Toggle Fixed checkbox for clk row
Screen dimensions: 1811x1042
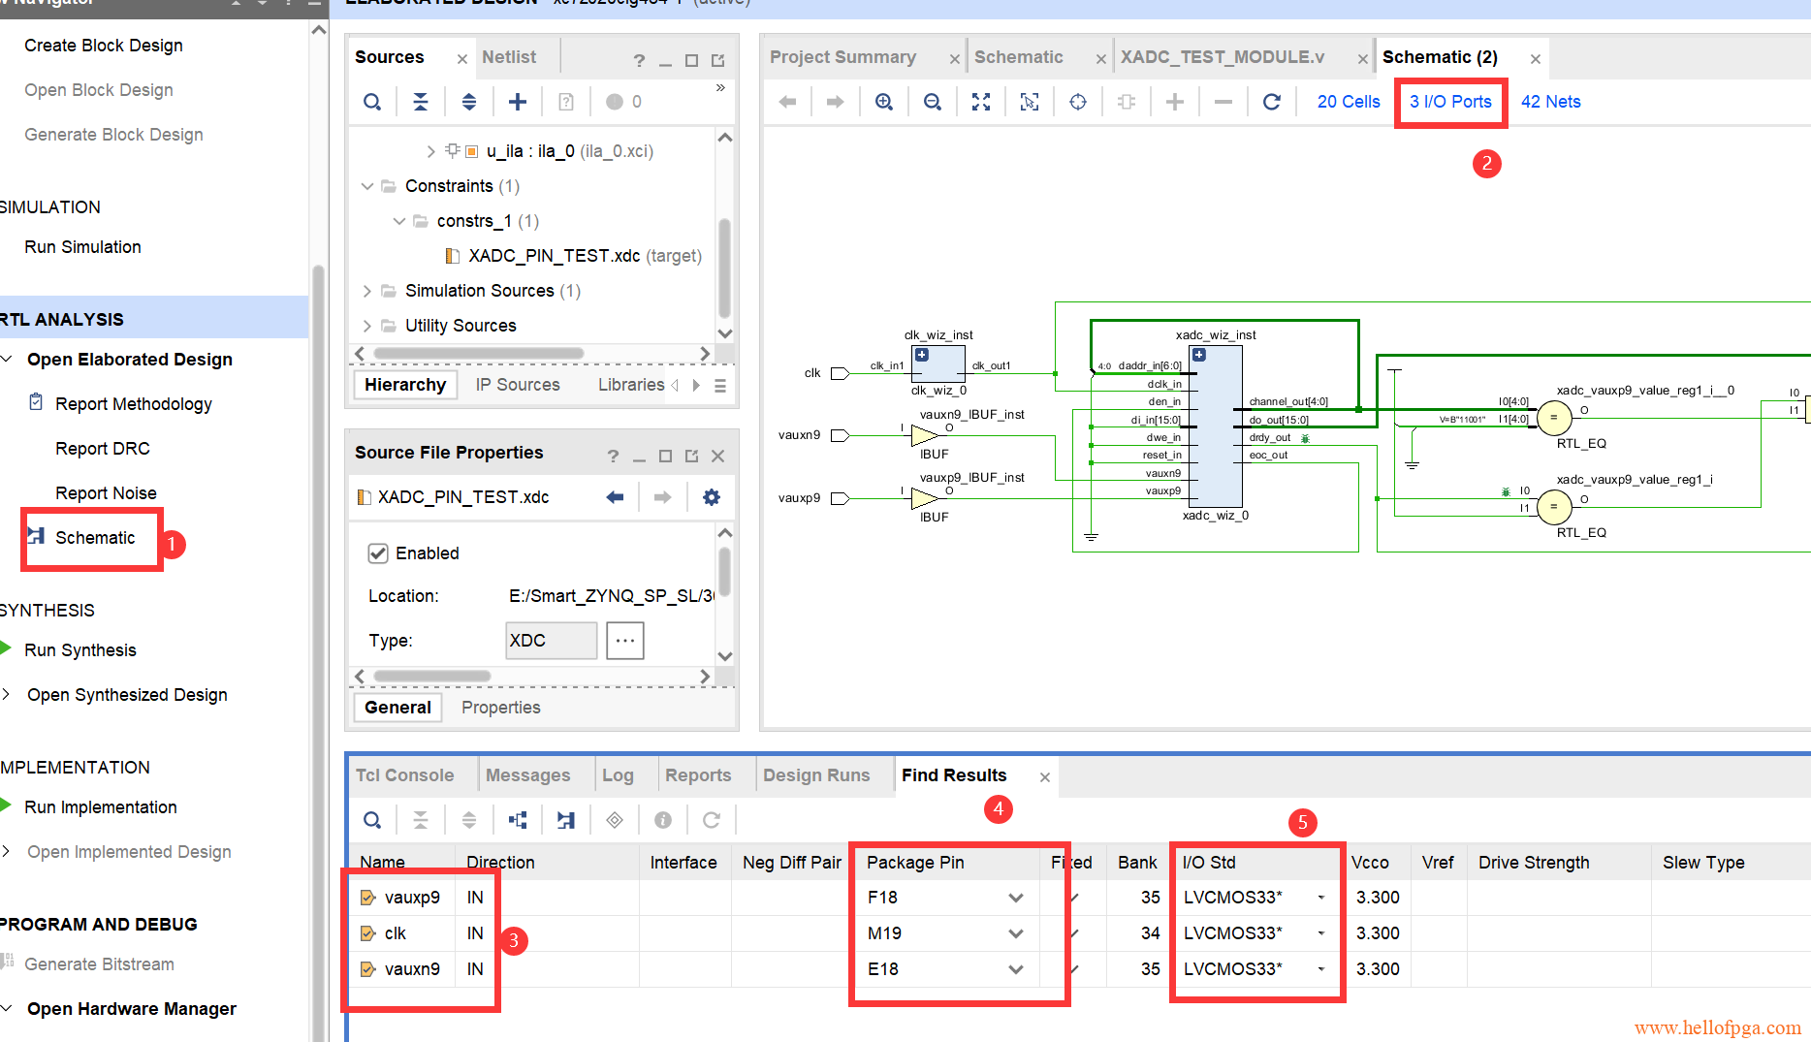(x=1074, y=933)
